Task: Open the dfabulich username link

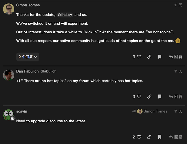Action: (48, 71)
